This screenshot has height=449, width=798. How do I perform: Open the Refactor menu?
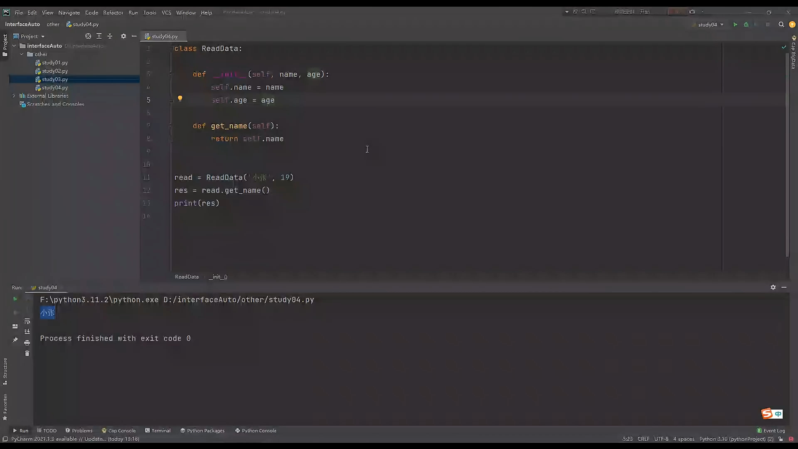coord(113,12)
